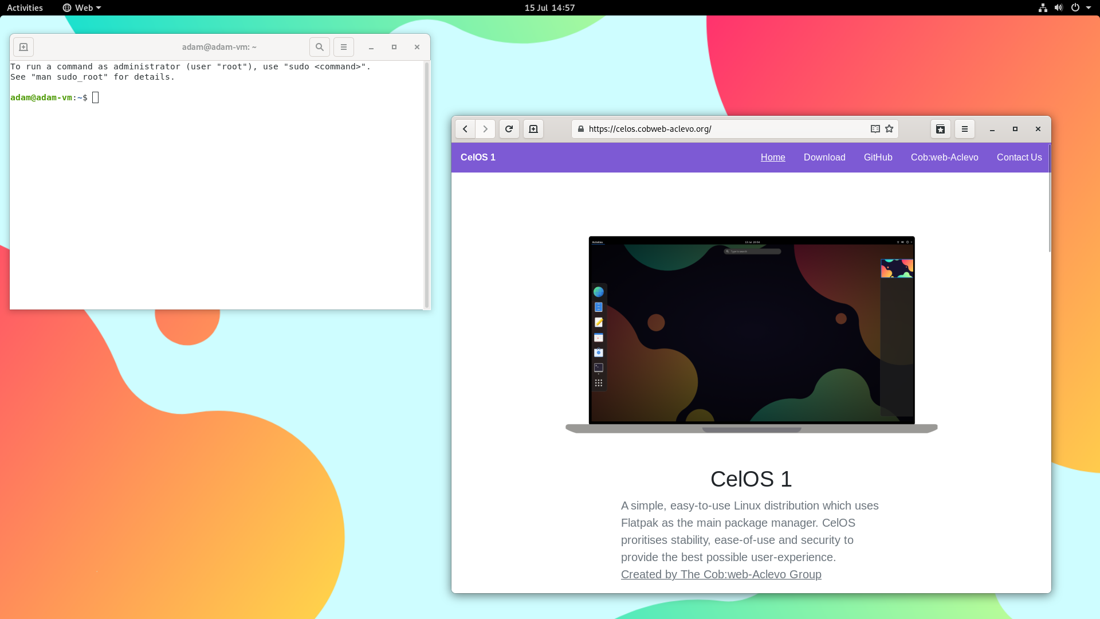1100x619 pixels.
Task: Toggle reader mode in address bar
Action: 875,129
